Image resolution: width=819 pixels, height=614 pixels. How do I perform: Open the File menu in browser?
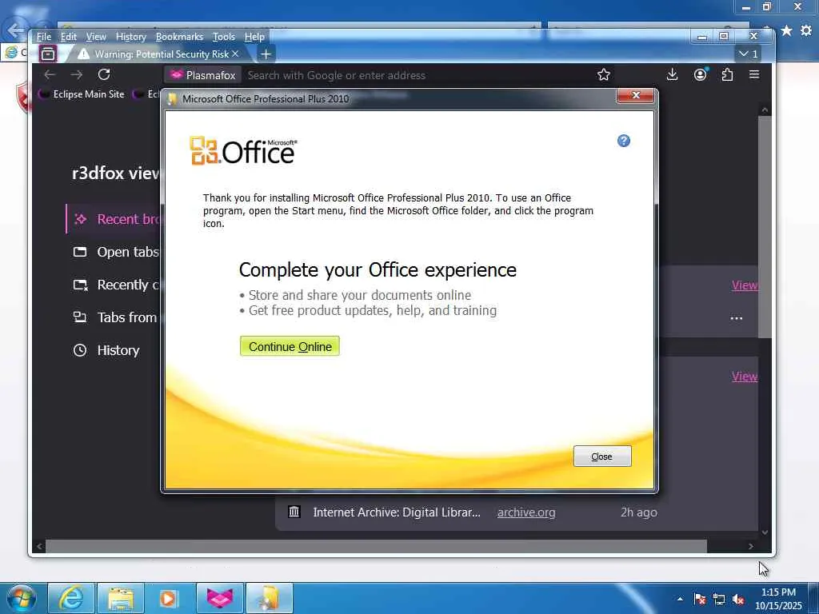[x=44, y=37]
